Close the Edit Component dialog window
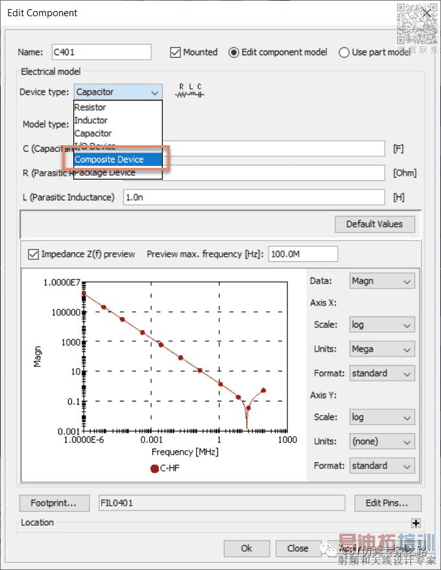Screen dimensions: 441x570 pos(427,13)
